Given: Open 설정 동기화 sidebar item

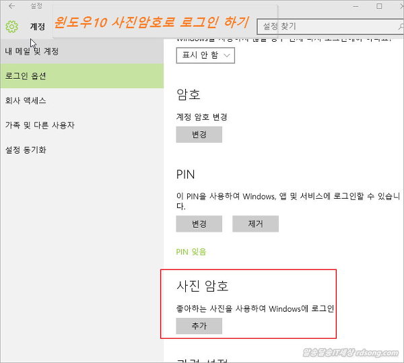Looking at the screenshot, I should (x=81, y=150).
